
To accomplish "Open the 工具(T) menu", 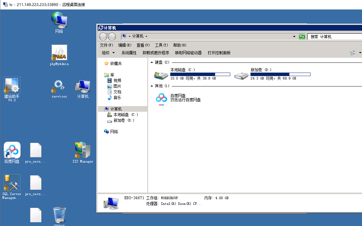I will [x=161, y=45].
